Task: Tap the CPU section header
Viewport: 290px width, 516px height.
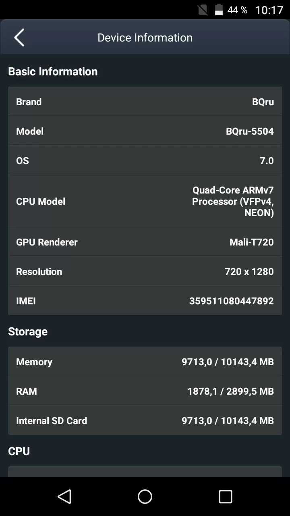Action: (19, 451)
